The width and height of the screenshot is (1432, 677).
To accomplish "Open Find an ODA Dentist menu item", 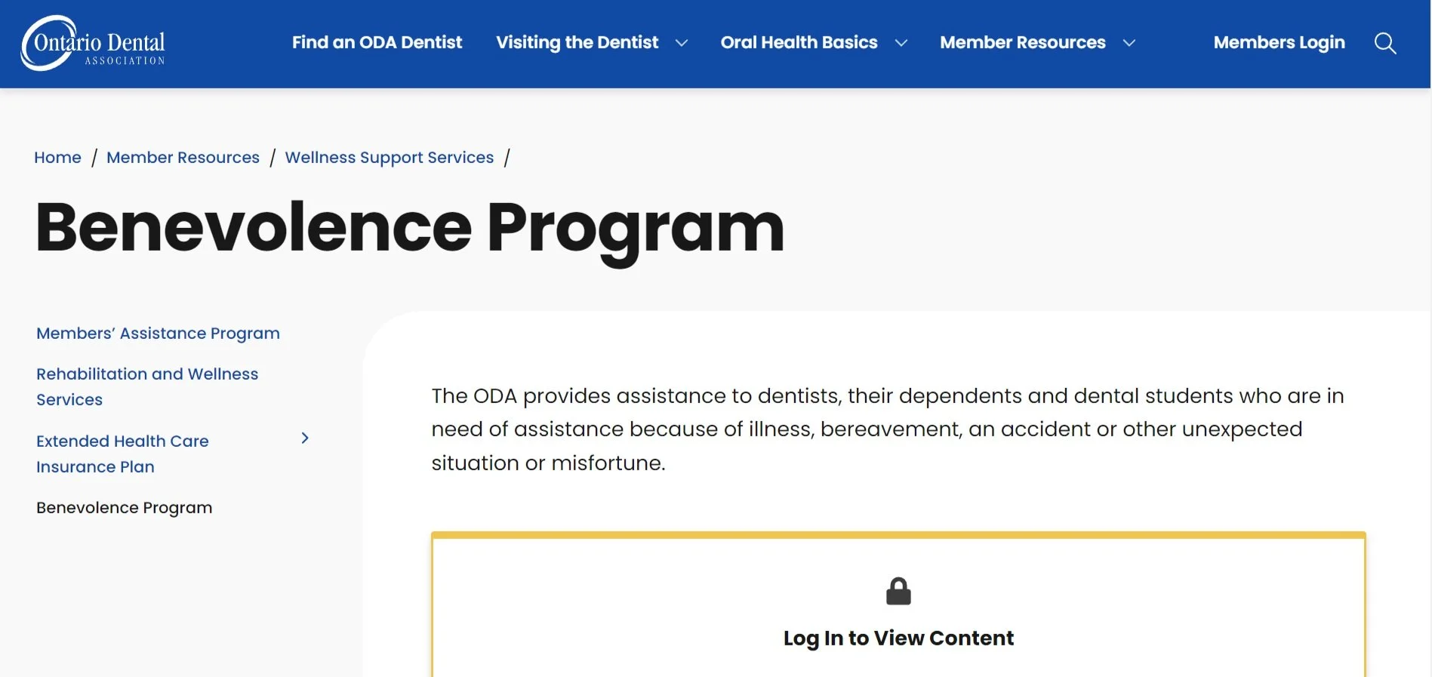I will click(x=377, y=42).
